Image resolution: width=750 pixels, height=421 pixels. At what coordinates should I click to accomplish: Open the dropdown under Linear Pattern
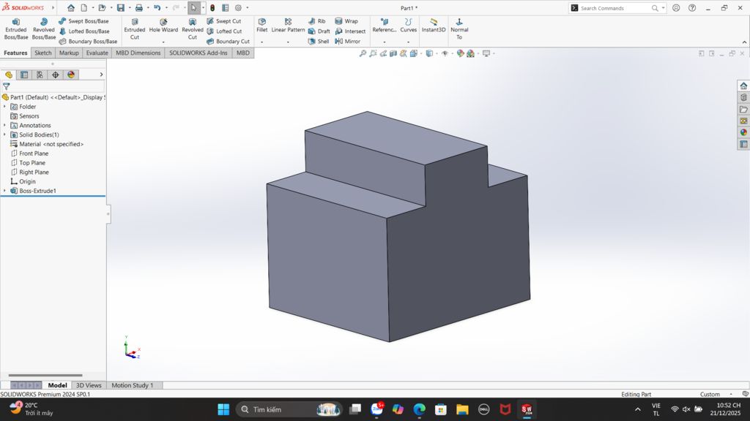click(288, 42)
